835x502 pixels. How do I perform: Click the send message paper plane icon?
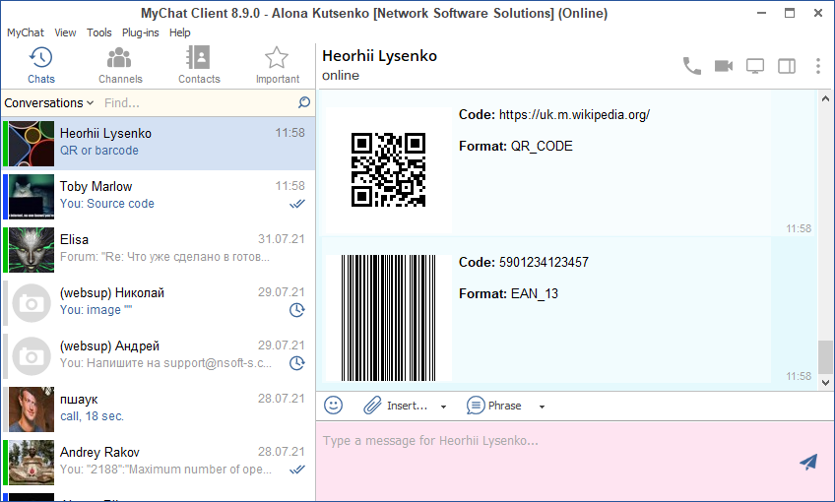tap(808, 462)
